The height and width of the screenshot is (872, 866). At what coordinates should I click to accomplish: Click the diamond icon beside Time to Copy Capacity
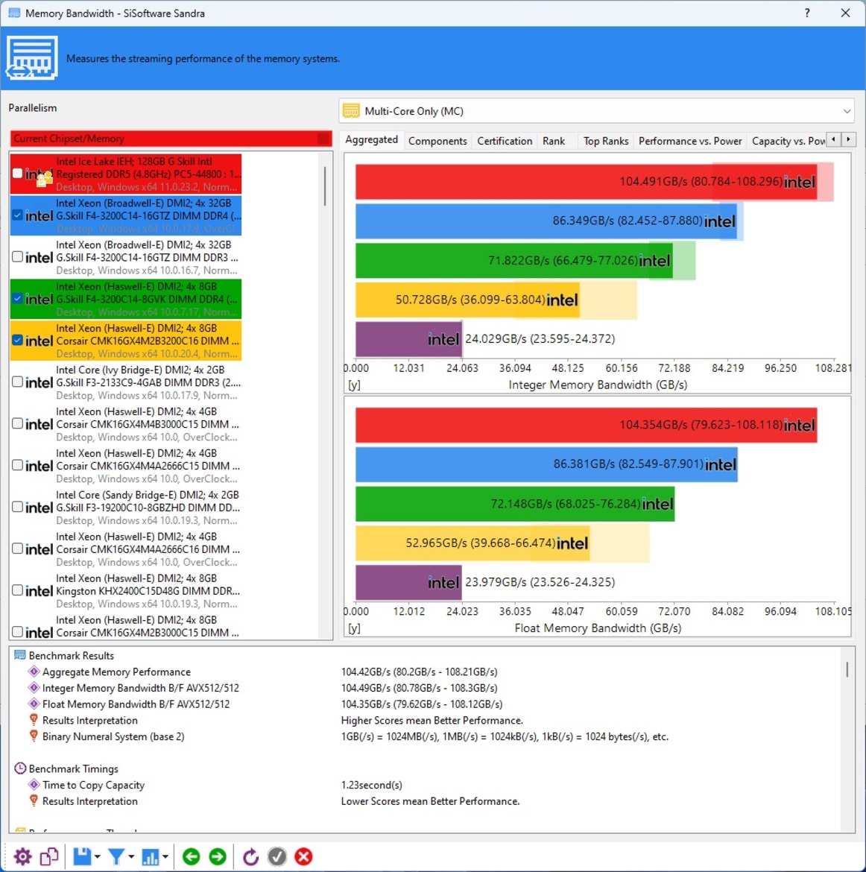[34, 785]
